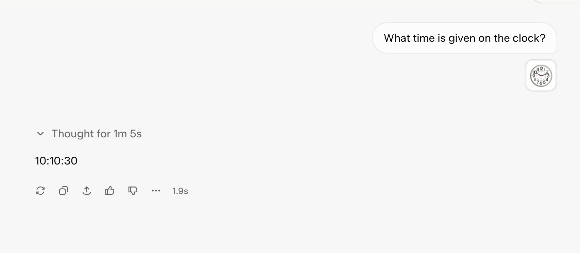Click the "Thought for 1m 5s" label
Viewport: 580px width, 253px height.
point(97,134)
